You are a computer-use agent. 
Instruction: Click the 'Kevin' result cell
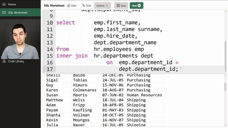52,120
